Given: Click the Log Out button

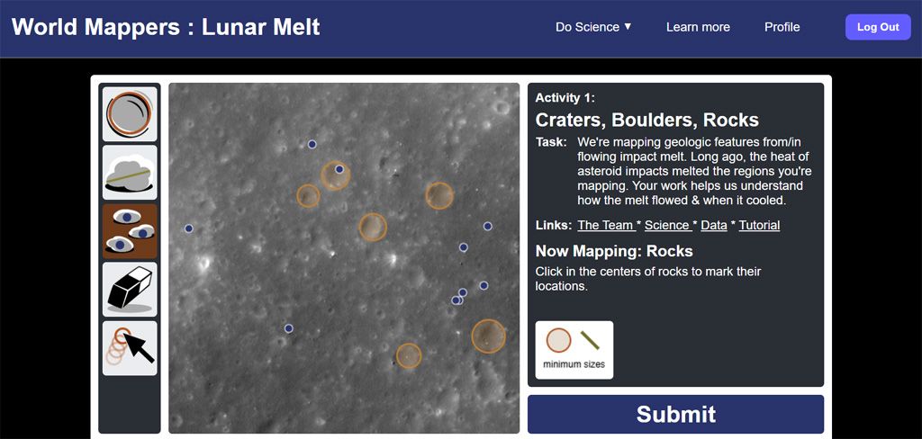Looking at the screenshot, I should coord(877,27).
